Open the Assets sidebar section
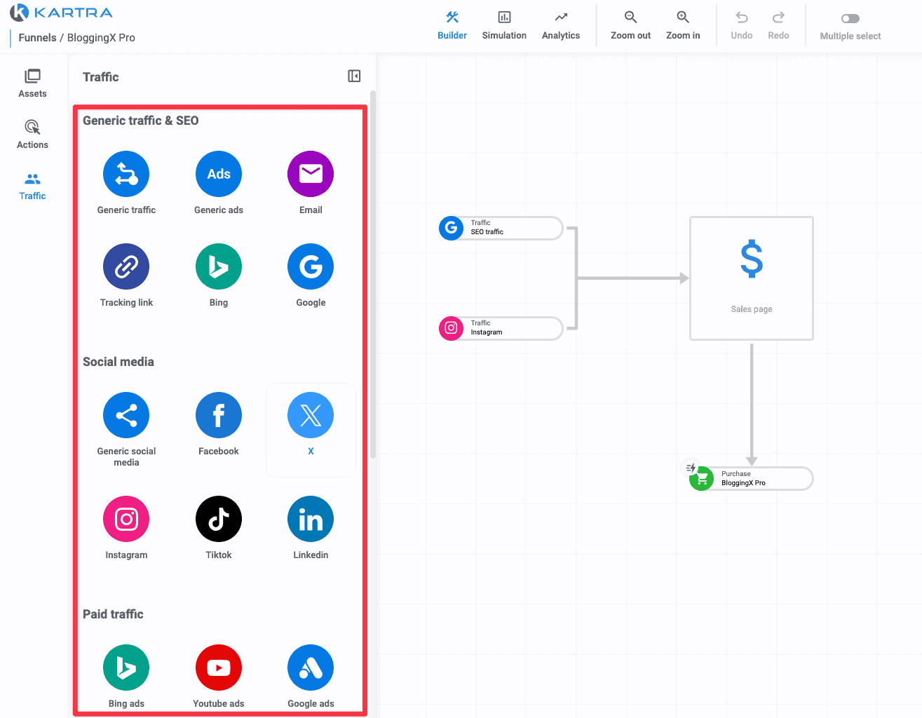Screen dimensions: 922x718 pyautogui.click(x=32, y=83)
